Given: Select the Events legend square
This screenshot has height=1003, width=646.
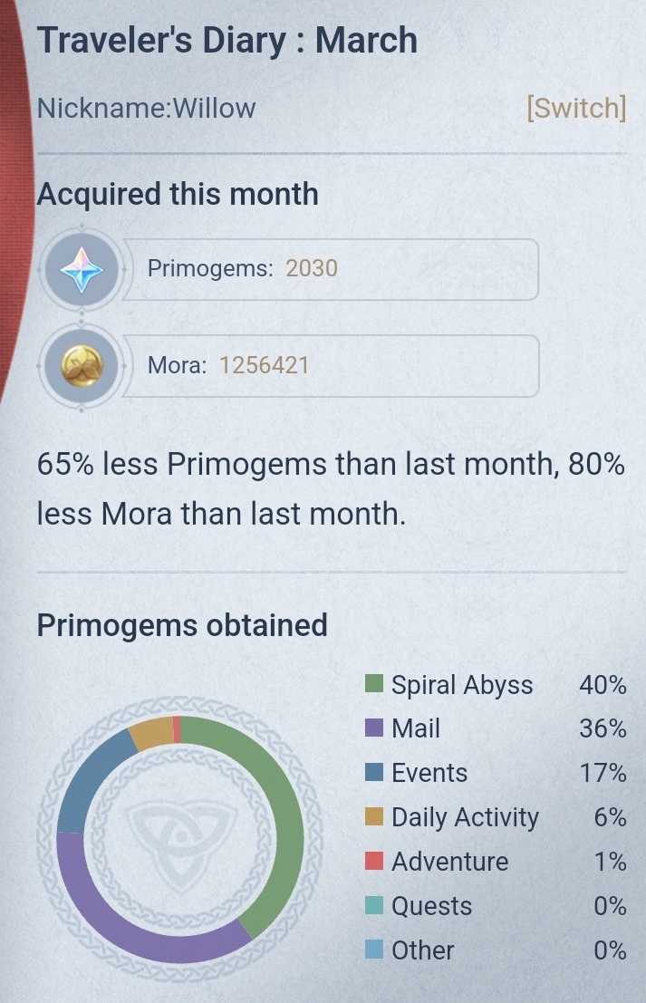Looking at the screenshot, I should (x=373, y=773).
